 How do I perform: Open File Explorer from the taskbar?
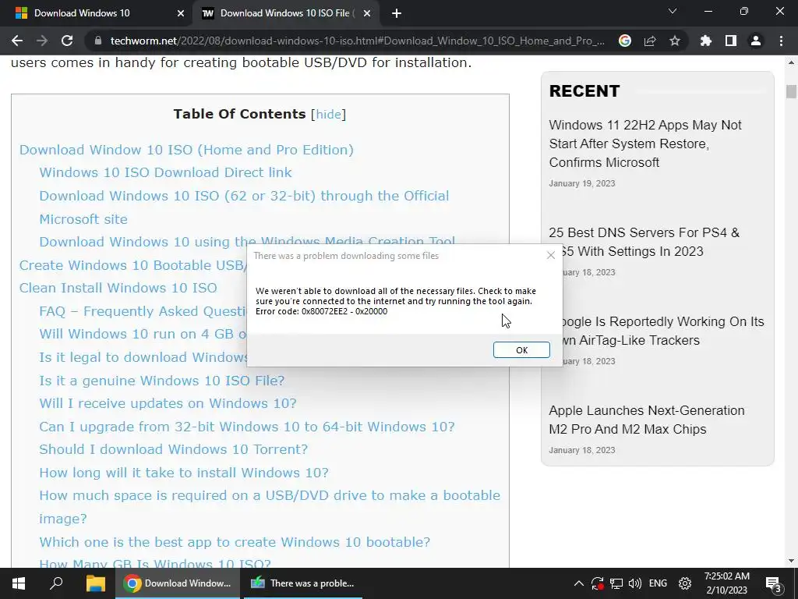pos(95,583)
